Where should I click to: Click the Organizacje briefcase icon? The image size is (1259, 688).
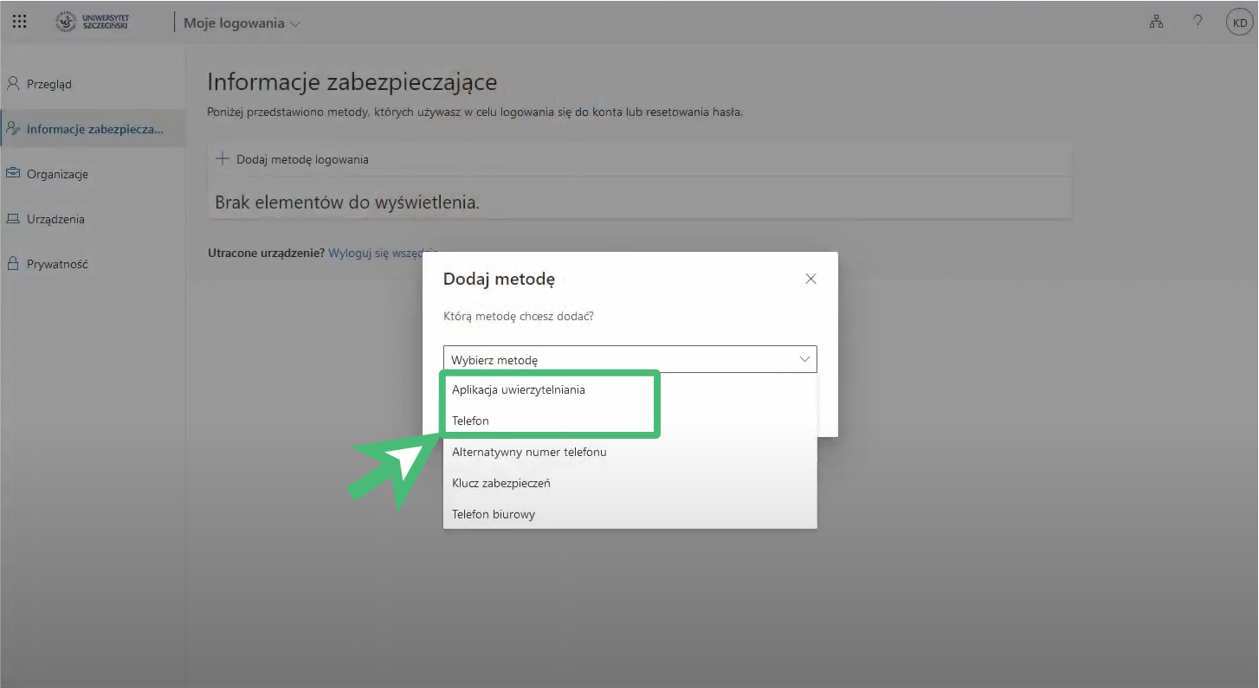(x=13, y=174)
